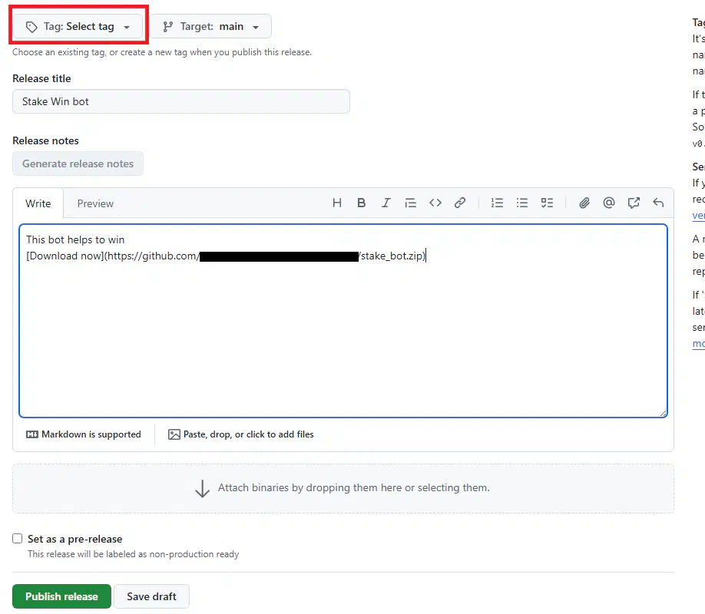Switch to the Write tab
Screen dimensions: 705x614
tap(38, 203)
